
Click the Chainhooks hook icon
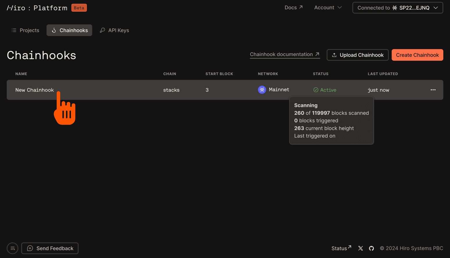[54, 30]
